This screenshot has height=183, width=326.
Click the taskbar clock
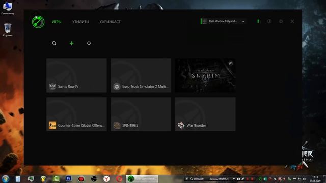[315, 179]
